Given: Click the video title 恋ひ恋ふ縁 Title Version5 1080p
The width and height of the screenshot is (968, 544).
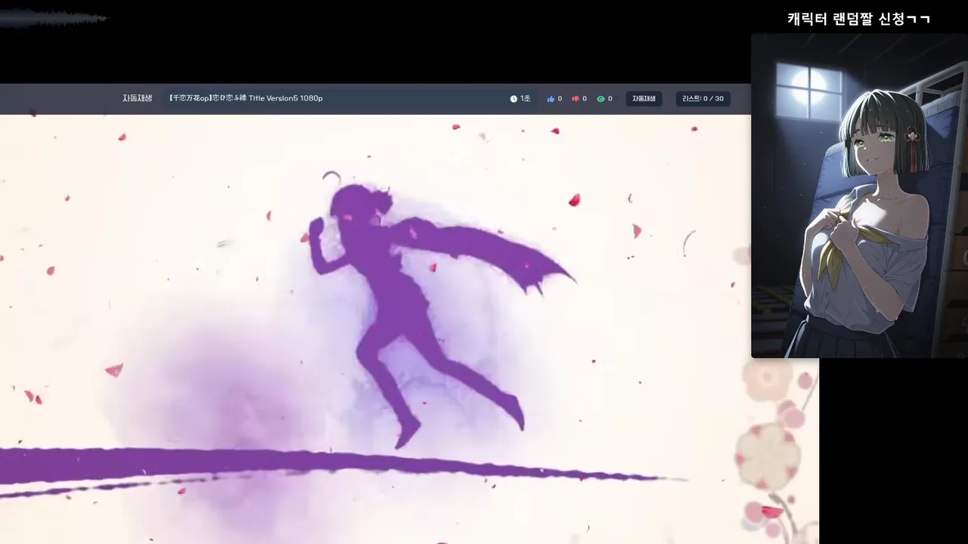Looking at the screenshot, I should click(x=246, y=98).
